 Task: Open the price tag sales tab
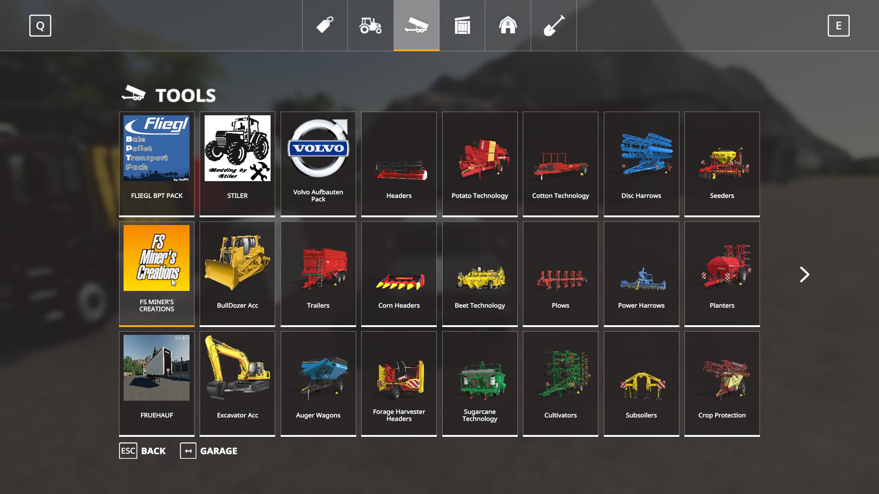(325, 25)
